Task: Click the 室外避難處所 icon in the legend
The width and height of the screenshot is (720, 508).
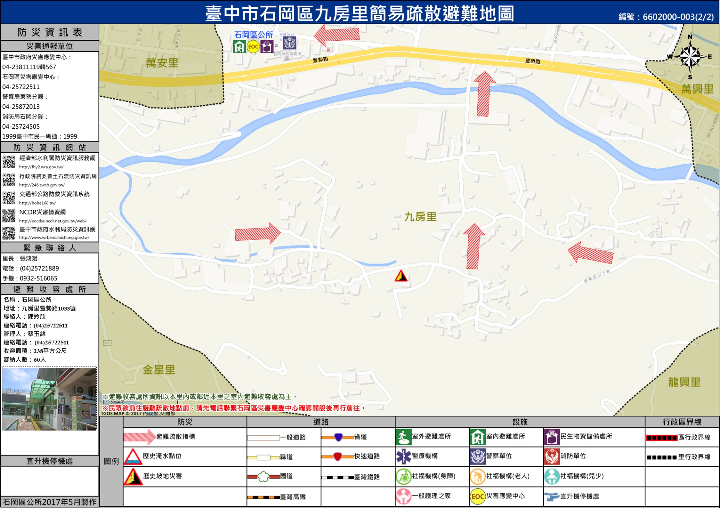Action: [x=403, y=437]
